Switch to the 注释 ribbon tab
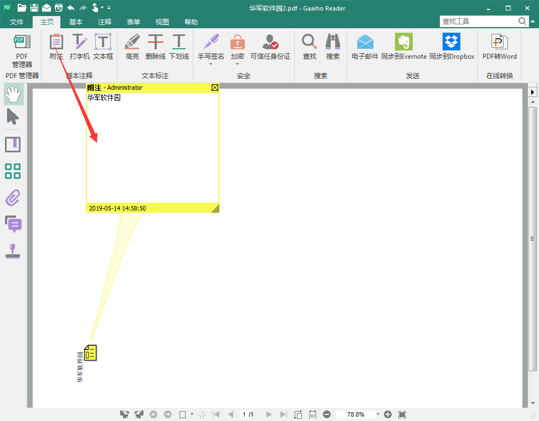The width and height of the screenshot is (539, 421). pyautogui.click(x=105, y=22)
